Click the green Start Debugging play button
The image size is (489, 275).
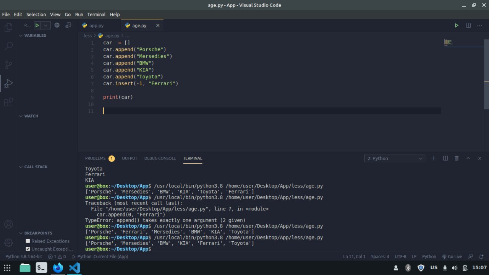pyautogui.click(x=37, y=25)
